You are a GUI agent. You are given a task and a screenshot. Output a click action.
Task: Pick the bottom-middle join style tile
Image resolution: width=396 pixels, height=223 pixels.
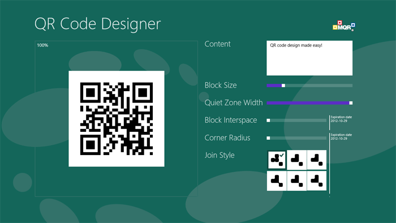297,181
